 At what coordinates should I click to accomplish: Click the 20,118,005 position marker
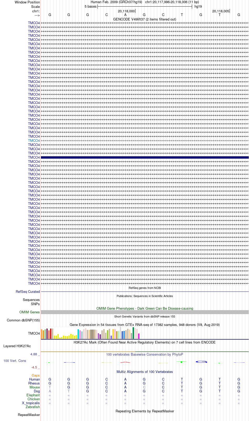[220, 11]
